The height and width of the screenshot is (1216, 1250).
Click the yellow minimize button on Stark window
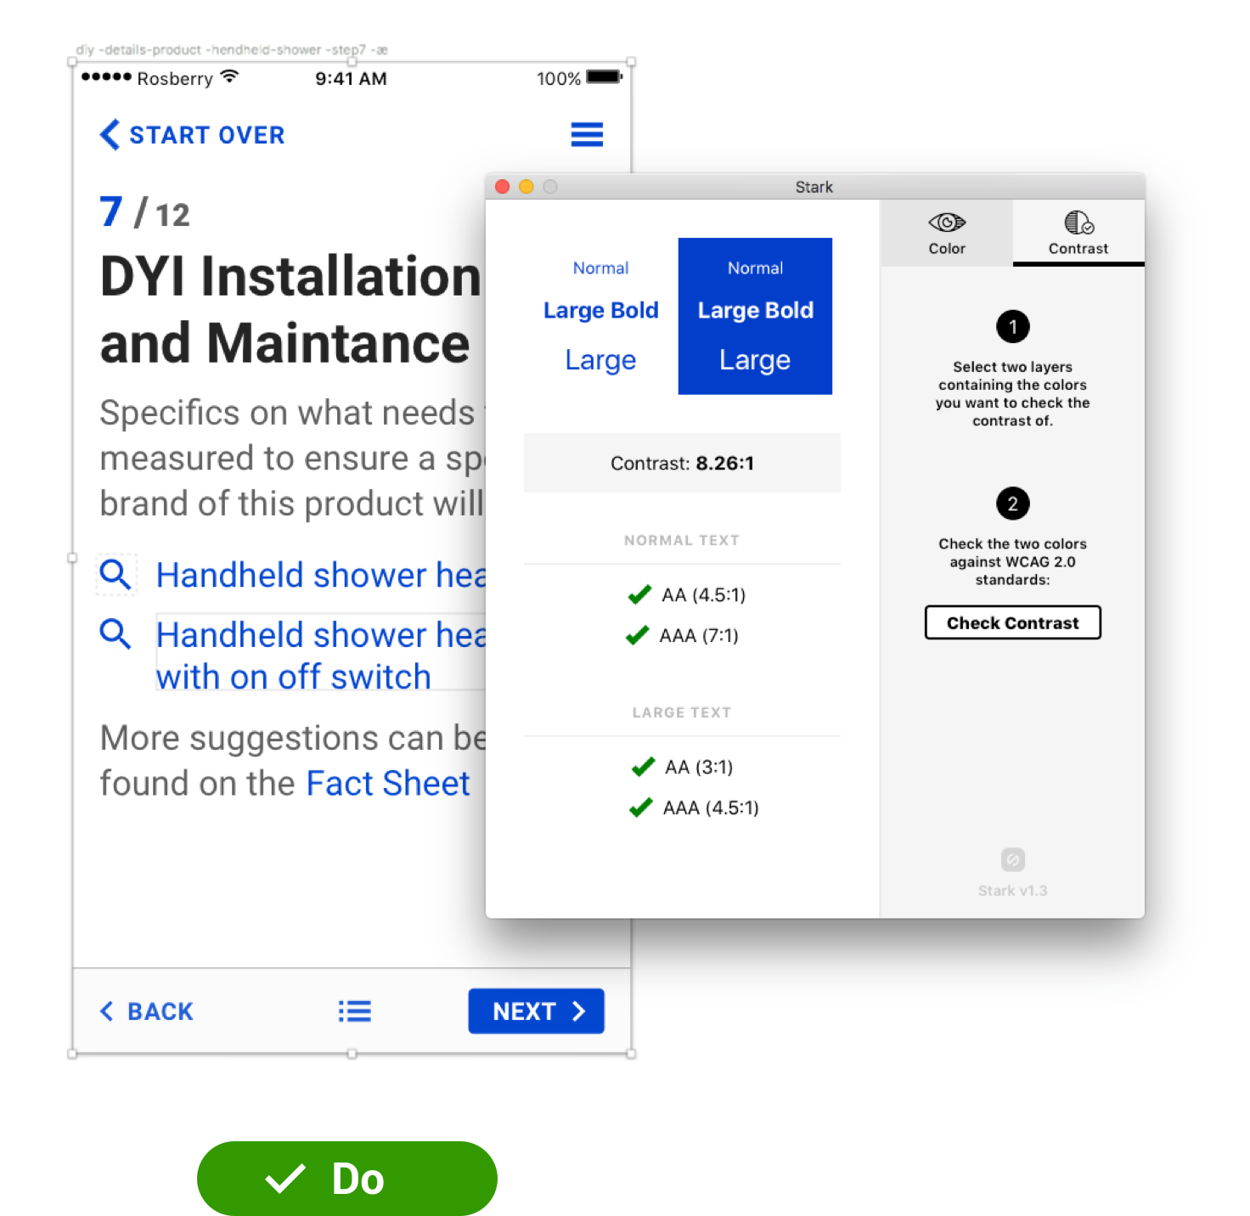point(526,187)
